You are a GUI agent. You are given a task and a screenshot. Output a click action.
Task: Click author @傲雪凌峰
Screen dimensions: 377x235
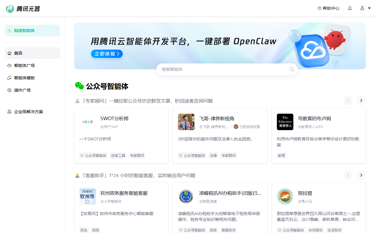pyautogui.click(x=208, y=202)
